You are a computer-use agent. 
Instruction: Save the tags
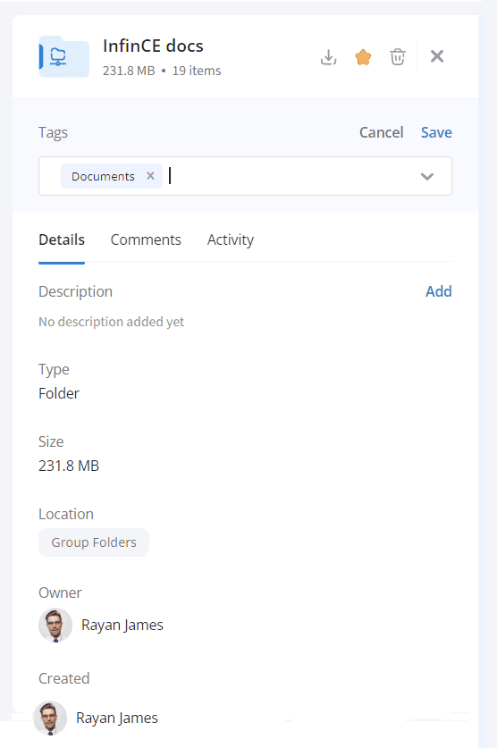(x=436, y=132)
